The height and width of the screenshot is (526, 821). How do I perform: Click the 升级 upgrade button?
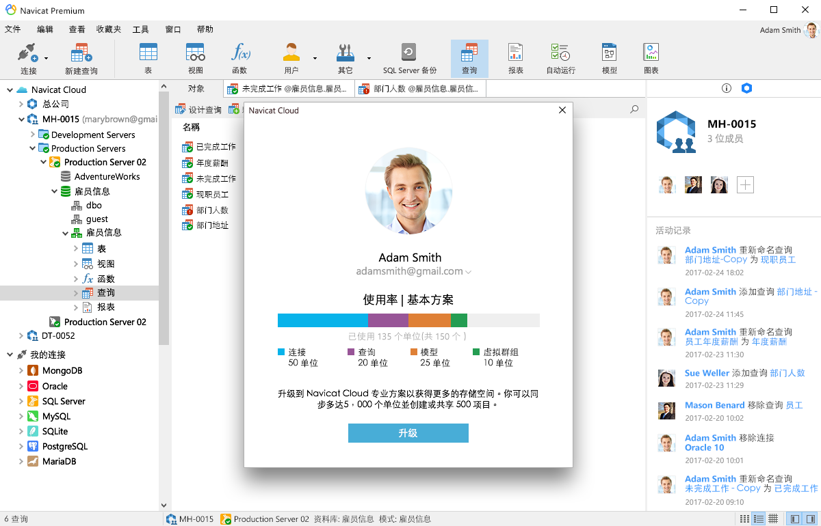408,433
